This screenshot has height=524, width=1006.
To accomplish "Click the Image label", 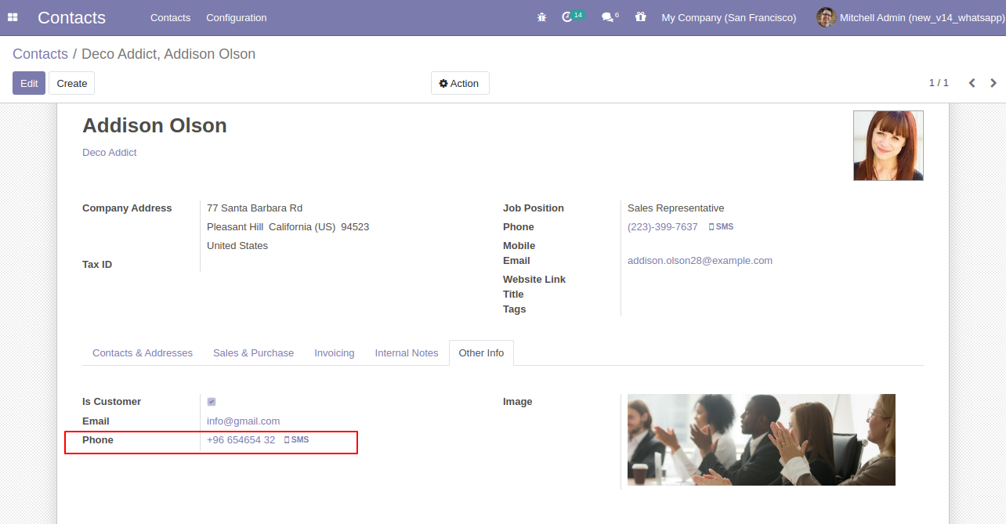I will click(x=517, y=402).
